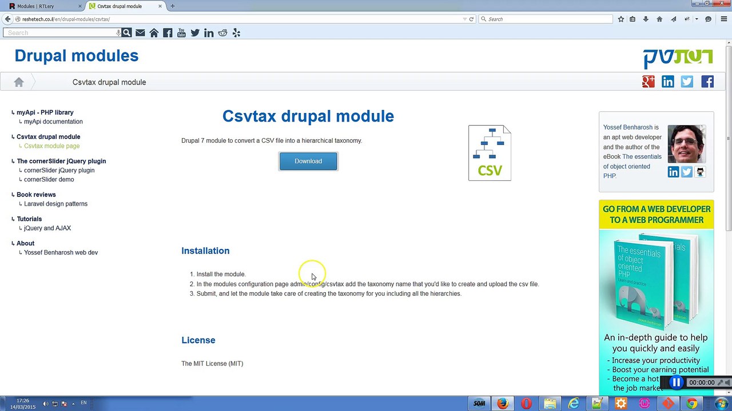The width and height of the screenshot is (732, 411).
Task: Share on Facebook header icon
Action: (707, 82)
